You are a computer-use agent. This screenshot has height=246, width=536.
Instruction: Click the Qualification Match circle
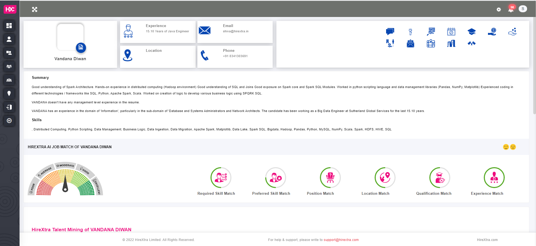coord(440,177)
